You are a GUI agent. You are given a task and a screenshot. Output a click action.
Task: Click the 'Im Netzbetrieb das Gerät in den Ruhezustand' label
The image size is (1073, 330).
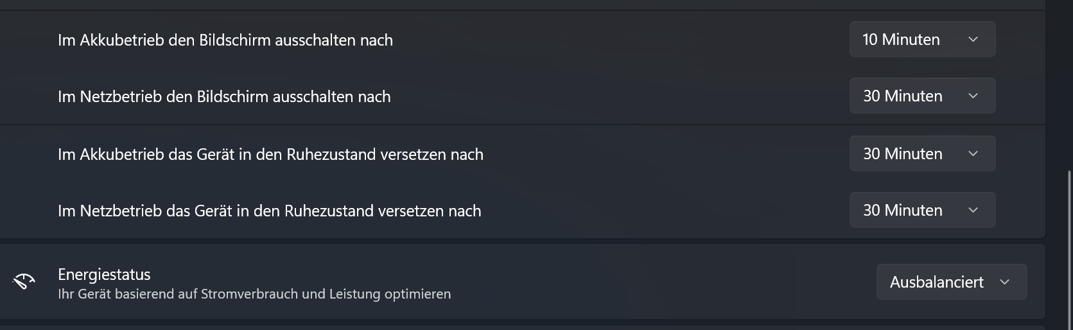(x=268, y=211)
